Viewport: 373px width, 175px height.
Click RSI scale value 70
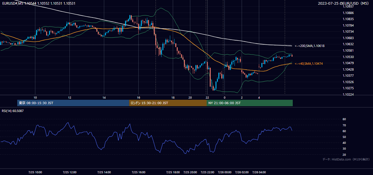click(x=344, y=125)
